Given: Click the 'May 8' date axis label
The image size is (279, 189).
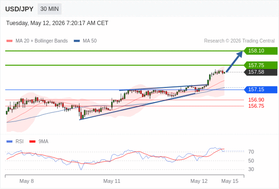Looking at the screenshot, I should [26, 181].
